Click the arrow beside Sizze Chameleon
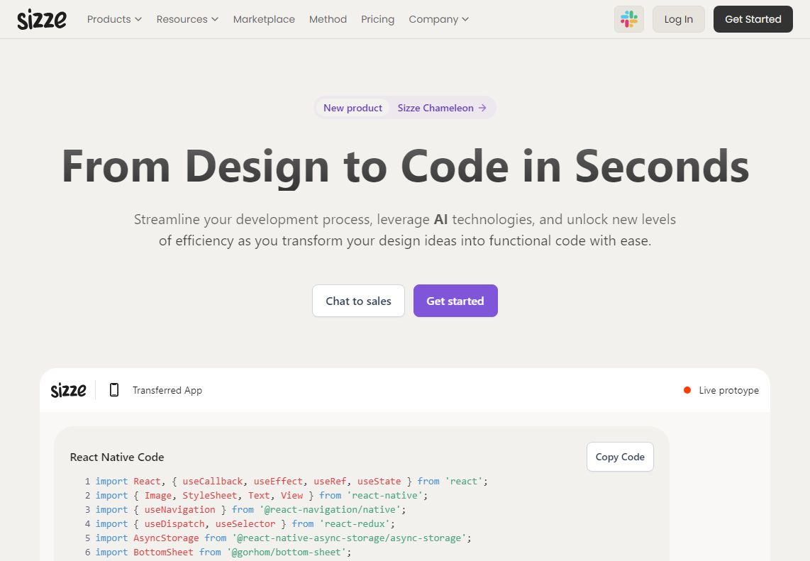This screenshot has width=810, height=561. tap(482, 108)
